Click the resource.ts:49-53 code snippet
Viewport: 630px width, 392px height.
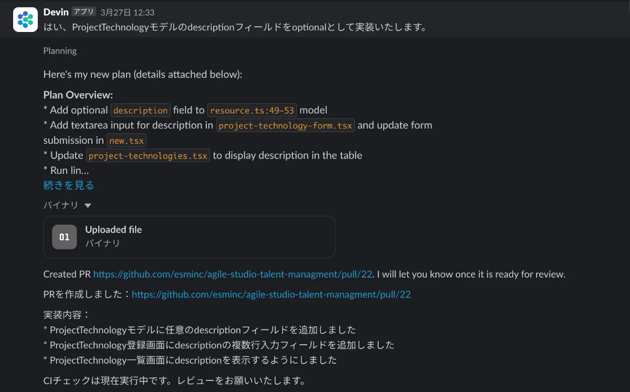tap(252, 110)
